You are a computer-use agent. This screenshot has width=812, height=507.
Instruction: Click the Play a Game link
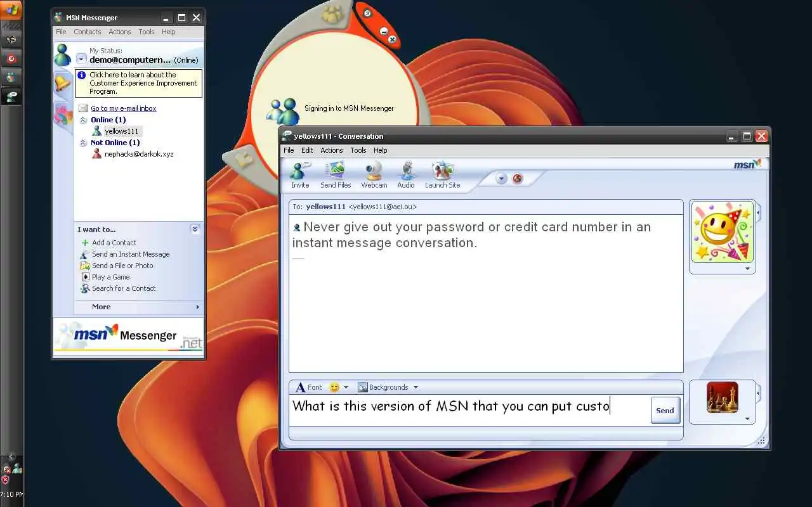(110, 277)
